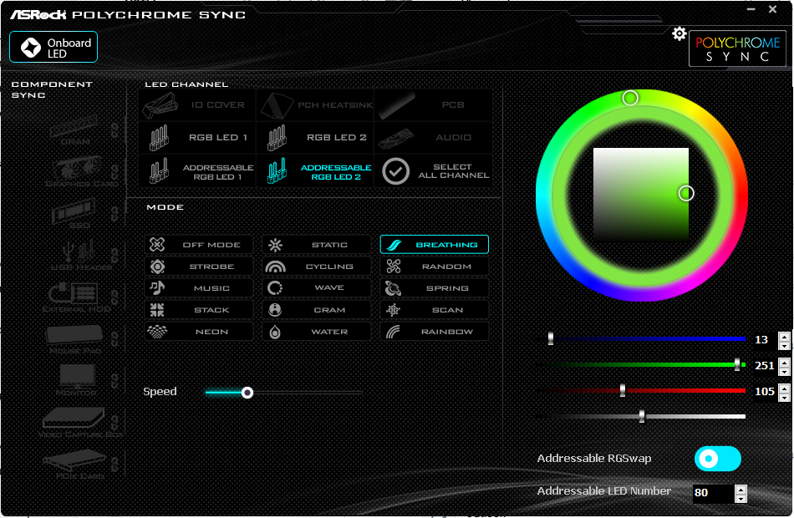Image resolution: width=794 pixels, height=518 pixels.
Task: Choose Music lighting mode
Action: coord(199,288)
